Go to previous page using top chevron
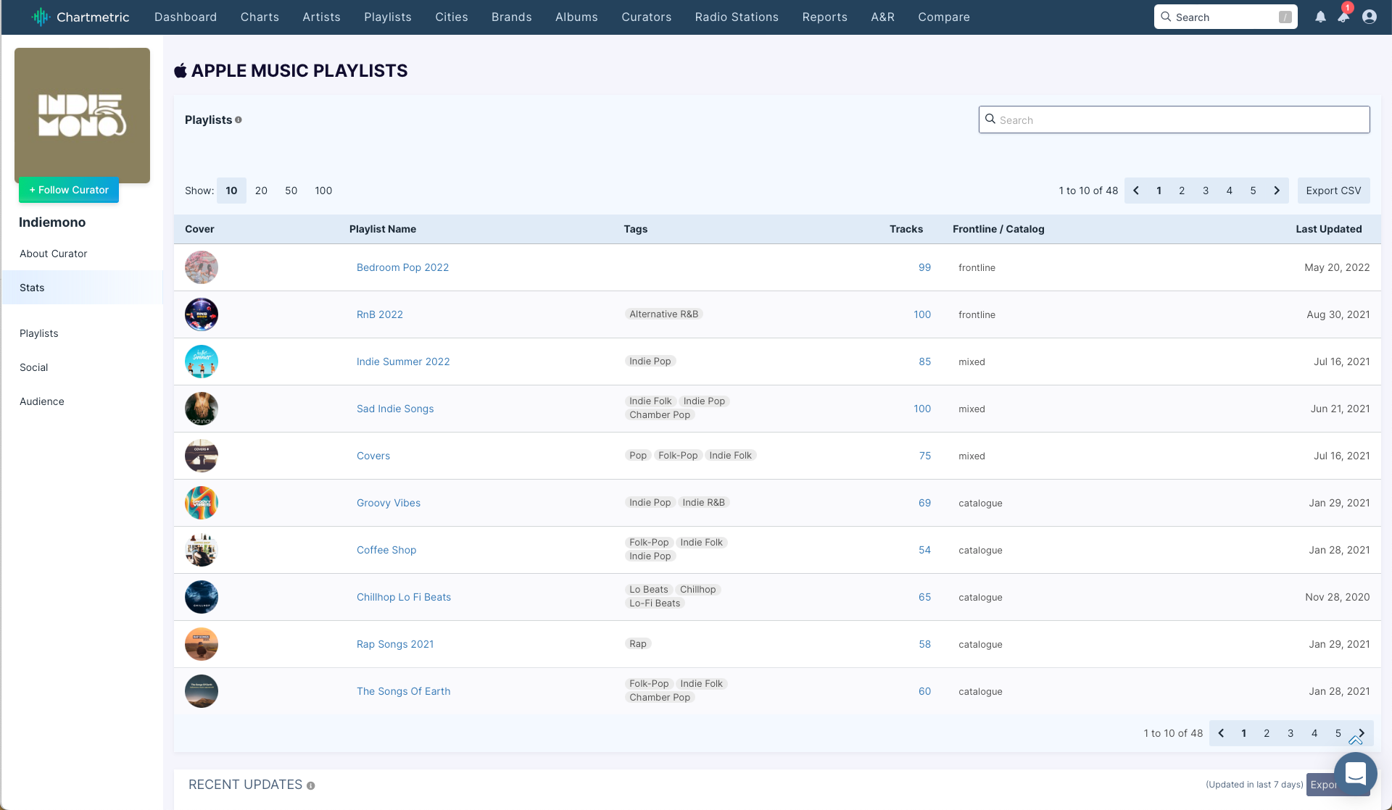The width and height of the screenshot is (1392, 810). 1136,191
